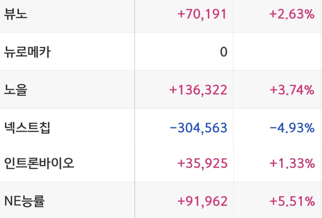Select the 인트론바이오 stock name
The height and width of the screenshot is (218, 322).
(x=39, y=163)
